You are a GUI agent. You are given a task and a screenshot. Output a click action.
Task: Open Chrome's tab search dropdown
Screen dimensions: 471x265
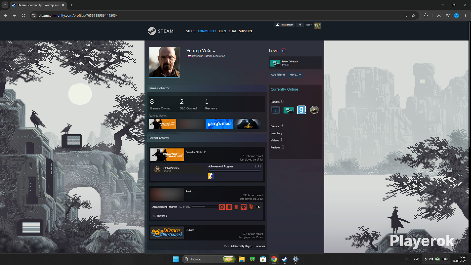[x=5, y=5]
